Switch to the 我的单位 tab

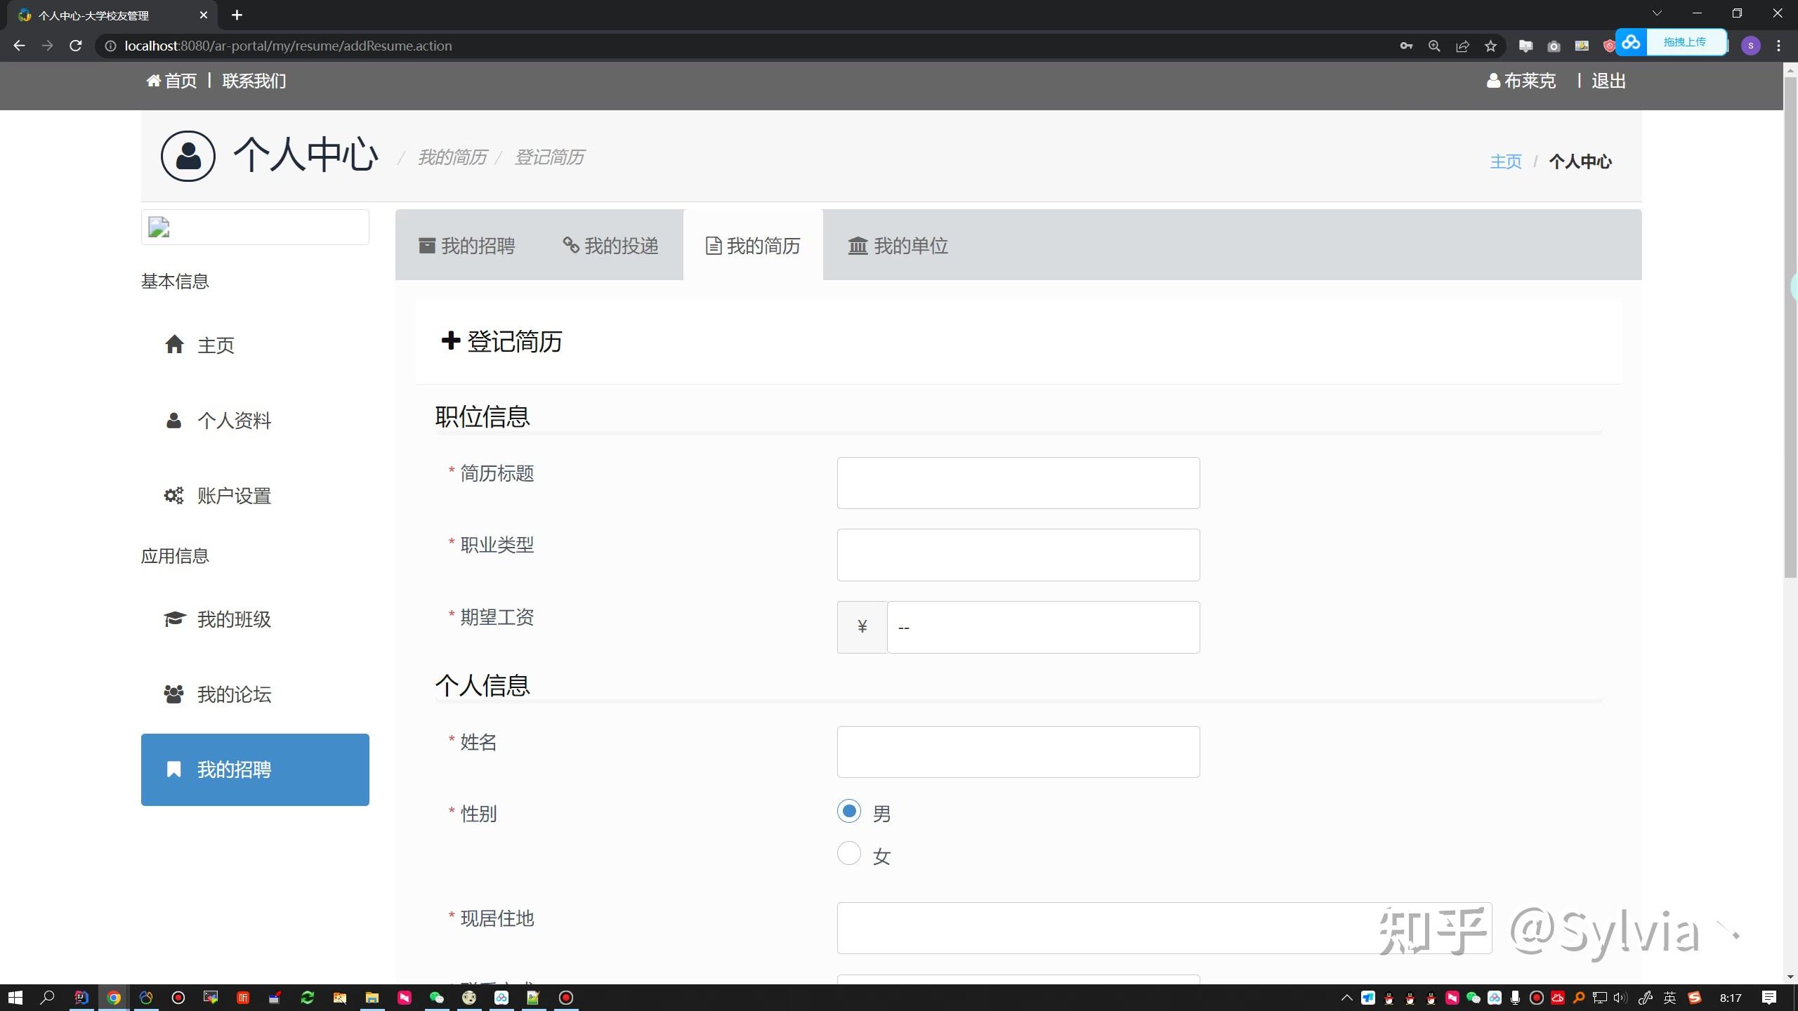898,246
